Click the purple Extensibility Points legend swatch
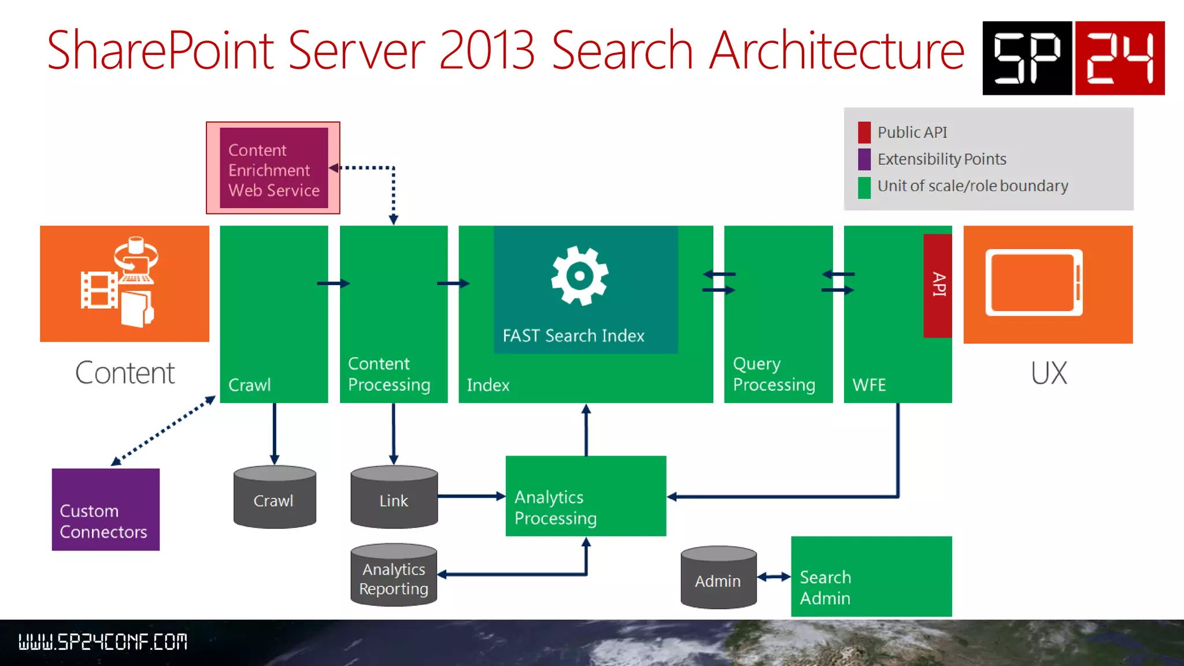This screenshot has height=666, width=1184. coord(864,159)
